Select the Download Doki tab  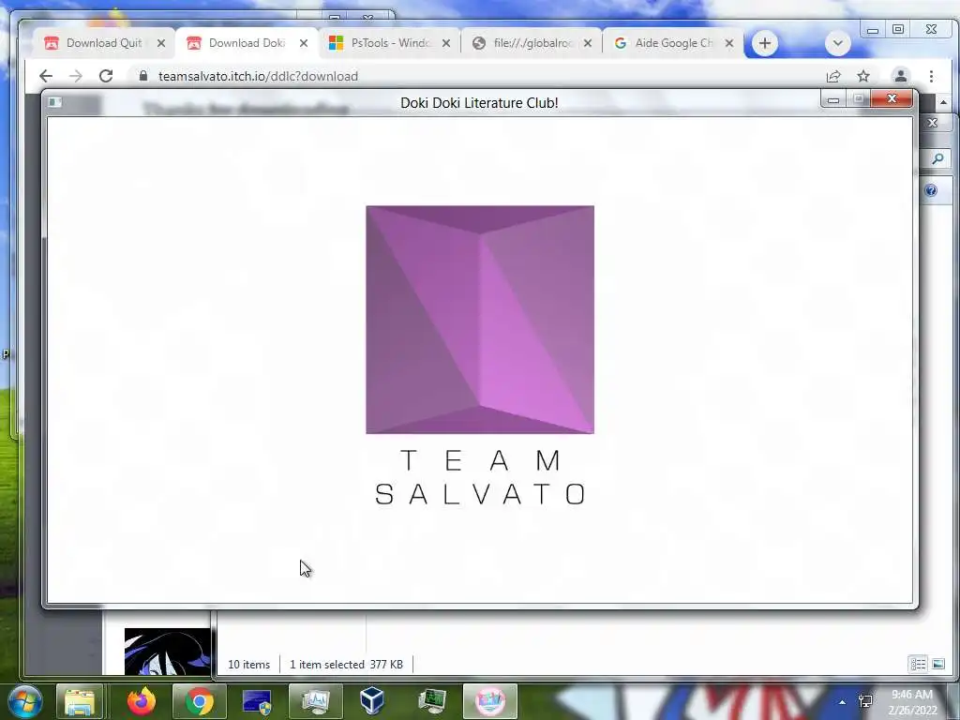(x=247, y=43)
